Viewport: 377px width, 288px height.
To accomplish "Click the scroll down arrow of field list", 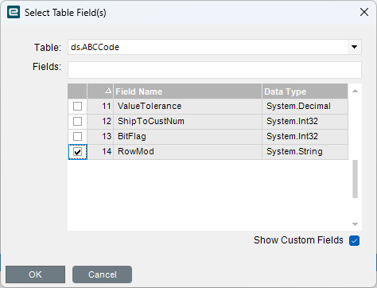I will coord(355,224).
